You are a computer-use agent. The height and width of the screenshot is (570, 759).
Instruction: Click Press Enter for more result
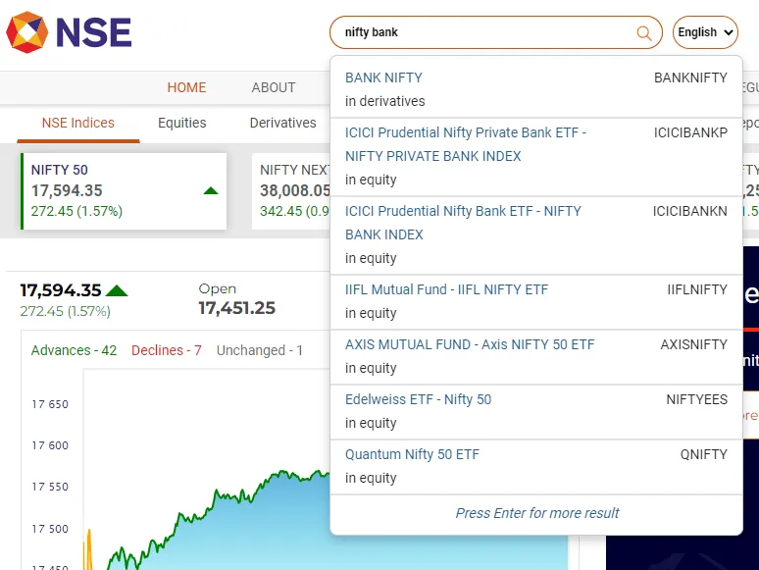[536, 513]
